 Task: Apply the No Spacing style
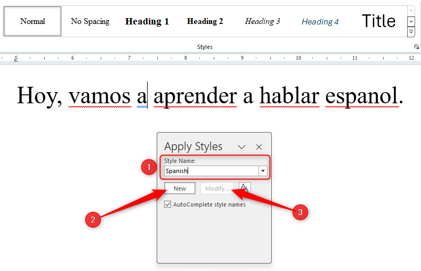(x=90, y=21)
